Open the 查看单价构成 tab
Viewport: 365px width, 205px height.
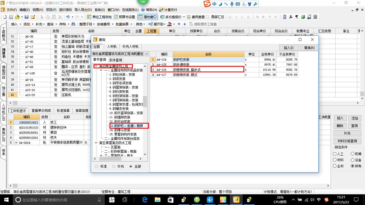(41, 111)
